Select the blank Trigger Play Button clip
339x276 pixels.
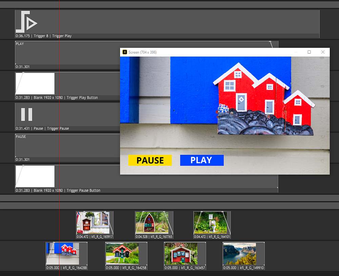pos(35,84)
